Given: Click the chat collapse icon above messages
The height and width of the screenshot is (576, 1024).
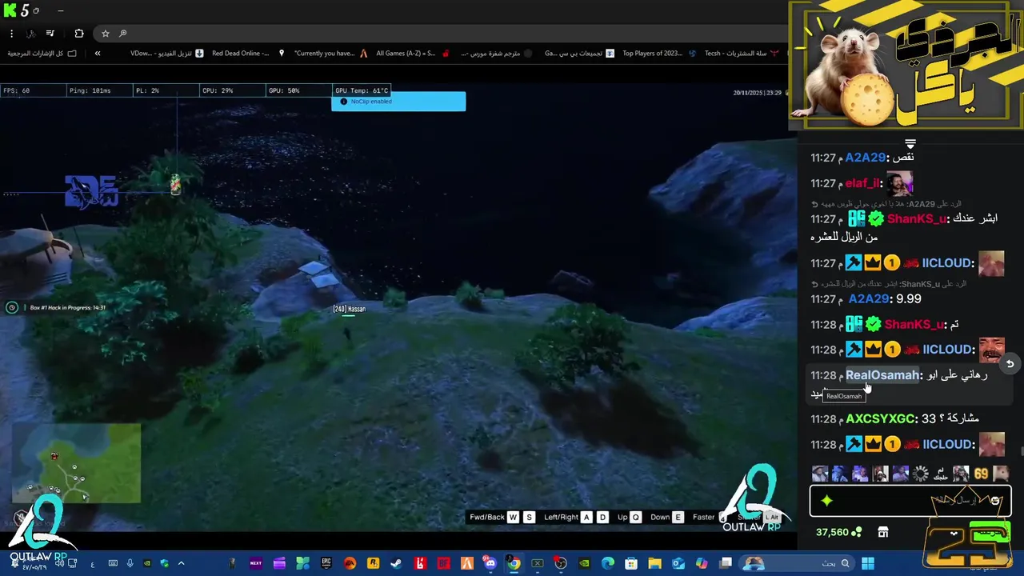Looking at the screenshot, I should (910, 144).
